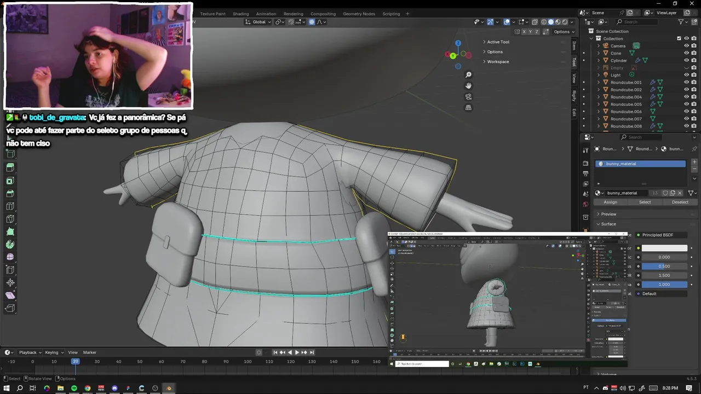Switch to solid viewport shading
This screenshot has height=394, width=701.
pos(551,22)
